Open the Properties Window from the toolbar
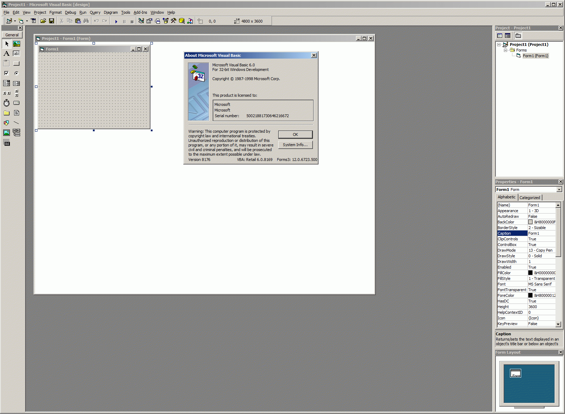Image resolution: width=565 pixels, height=414 pixels. [149, 21]
